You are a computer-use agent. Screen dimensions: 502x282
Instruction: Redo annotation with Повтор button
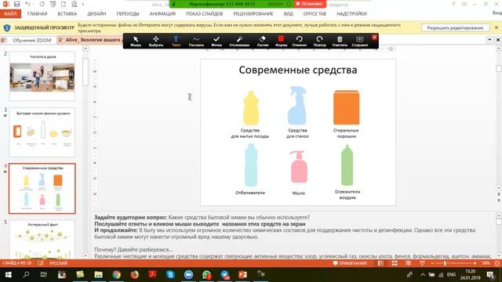[319, 42]
